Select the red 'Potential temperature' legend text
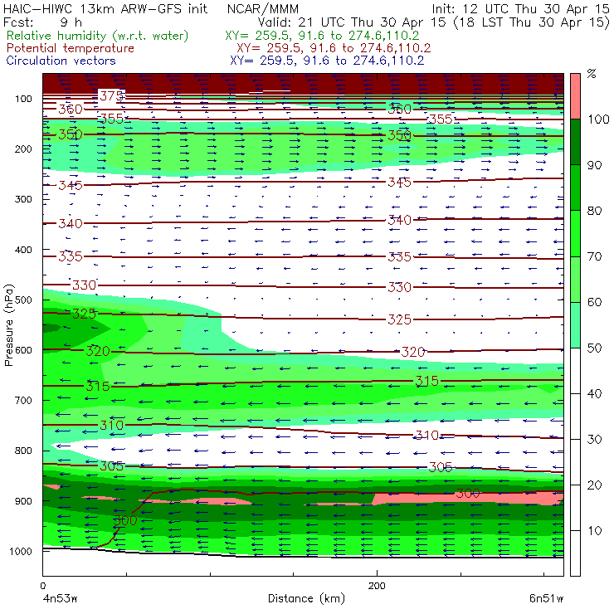Screen dimensions: 614x614 coord(70,48)
